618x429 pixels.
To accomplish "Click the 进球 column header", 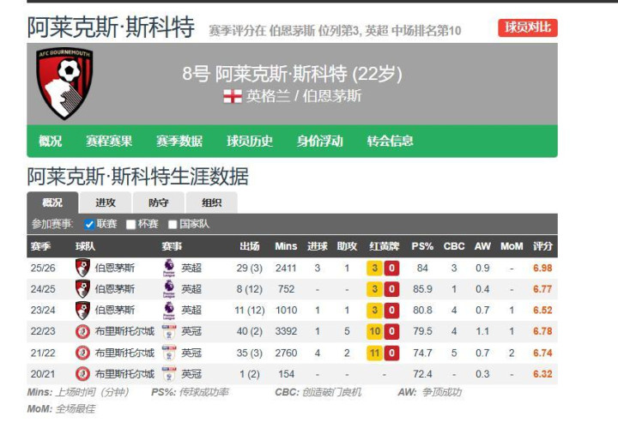I will [x=318, y=246].
